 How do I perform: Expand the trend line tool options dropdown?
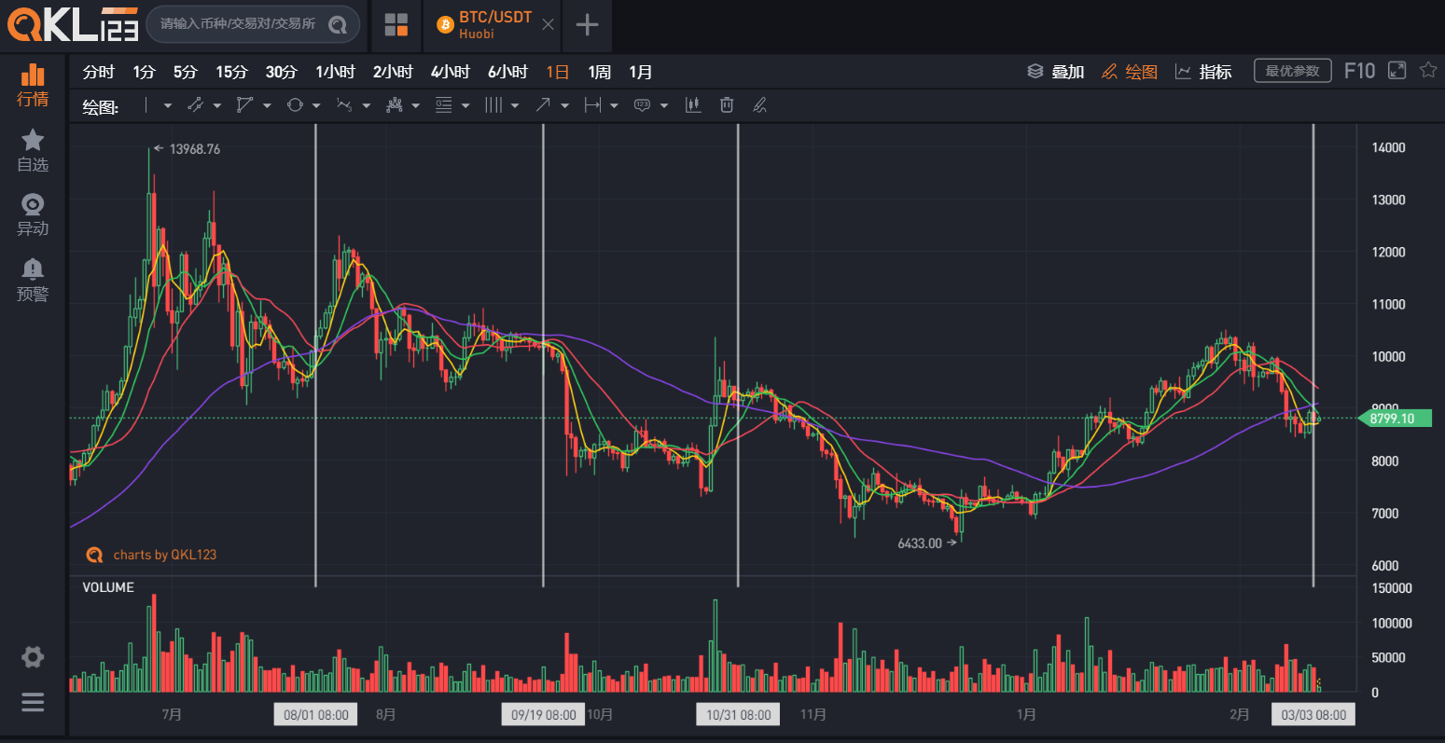point(216,104)
